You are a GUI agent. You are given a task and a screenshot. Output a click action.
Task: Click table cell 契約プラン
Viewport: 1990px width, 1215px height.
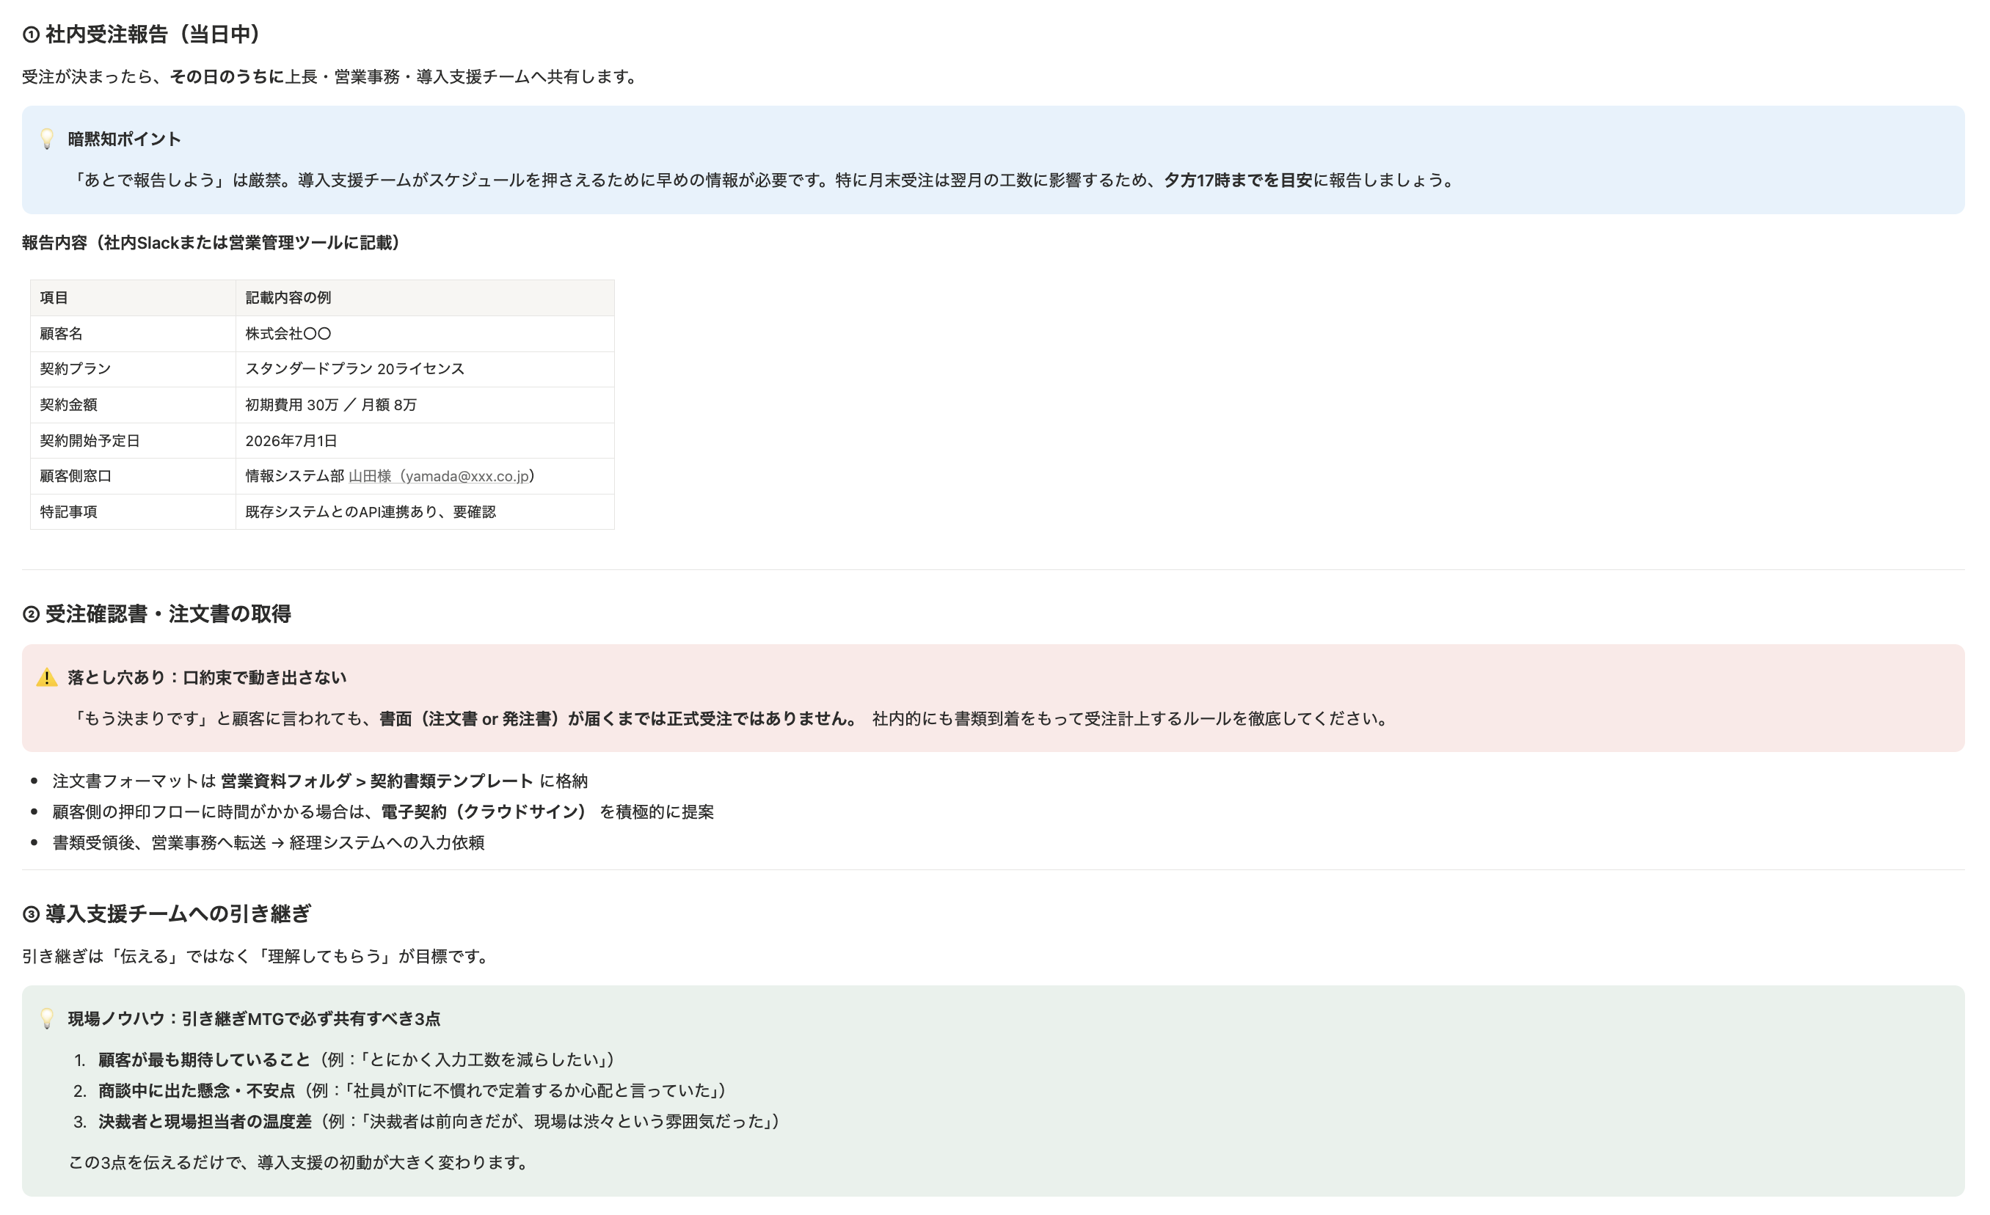tap(133, 369)
